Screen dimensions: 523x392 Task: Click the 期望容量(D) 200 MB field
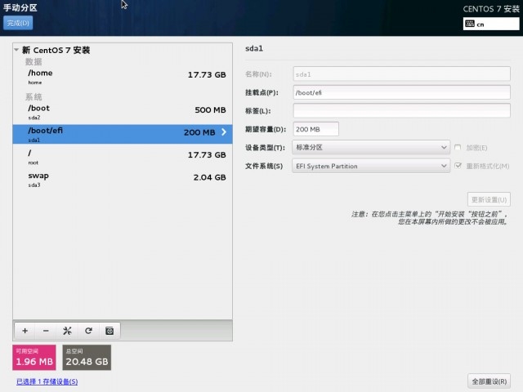pyautogui.click(x=316, y=129)
